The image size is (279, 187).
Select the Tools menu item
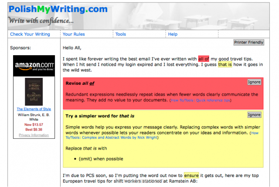[x=121, y=34]
